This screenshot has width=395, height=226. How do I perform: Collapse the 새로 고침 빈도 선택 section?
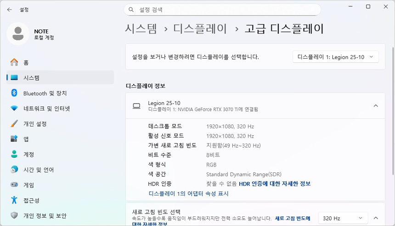375,218
